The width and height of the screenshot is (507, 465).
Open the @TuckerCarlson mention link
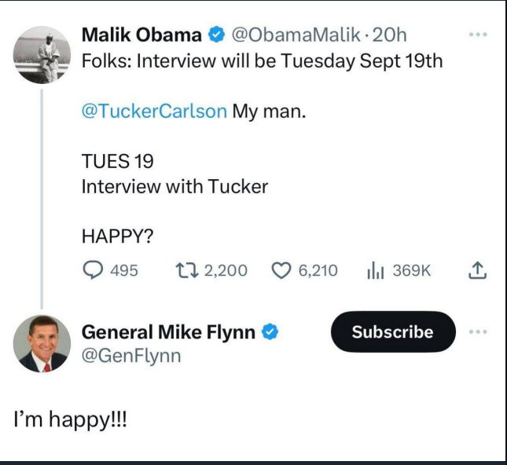tap(154, 111)
